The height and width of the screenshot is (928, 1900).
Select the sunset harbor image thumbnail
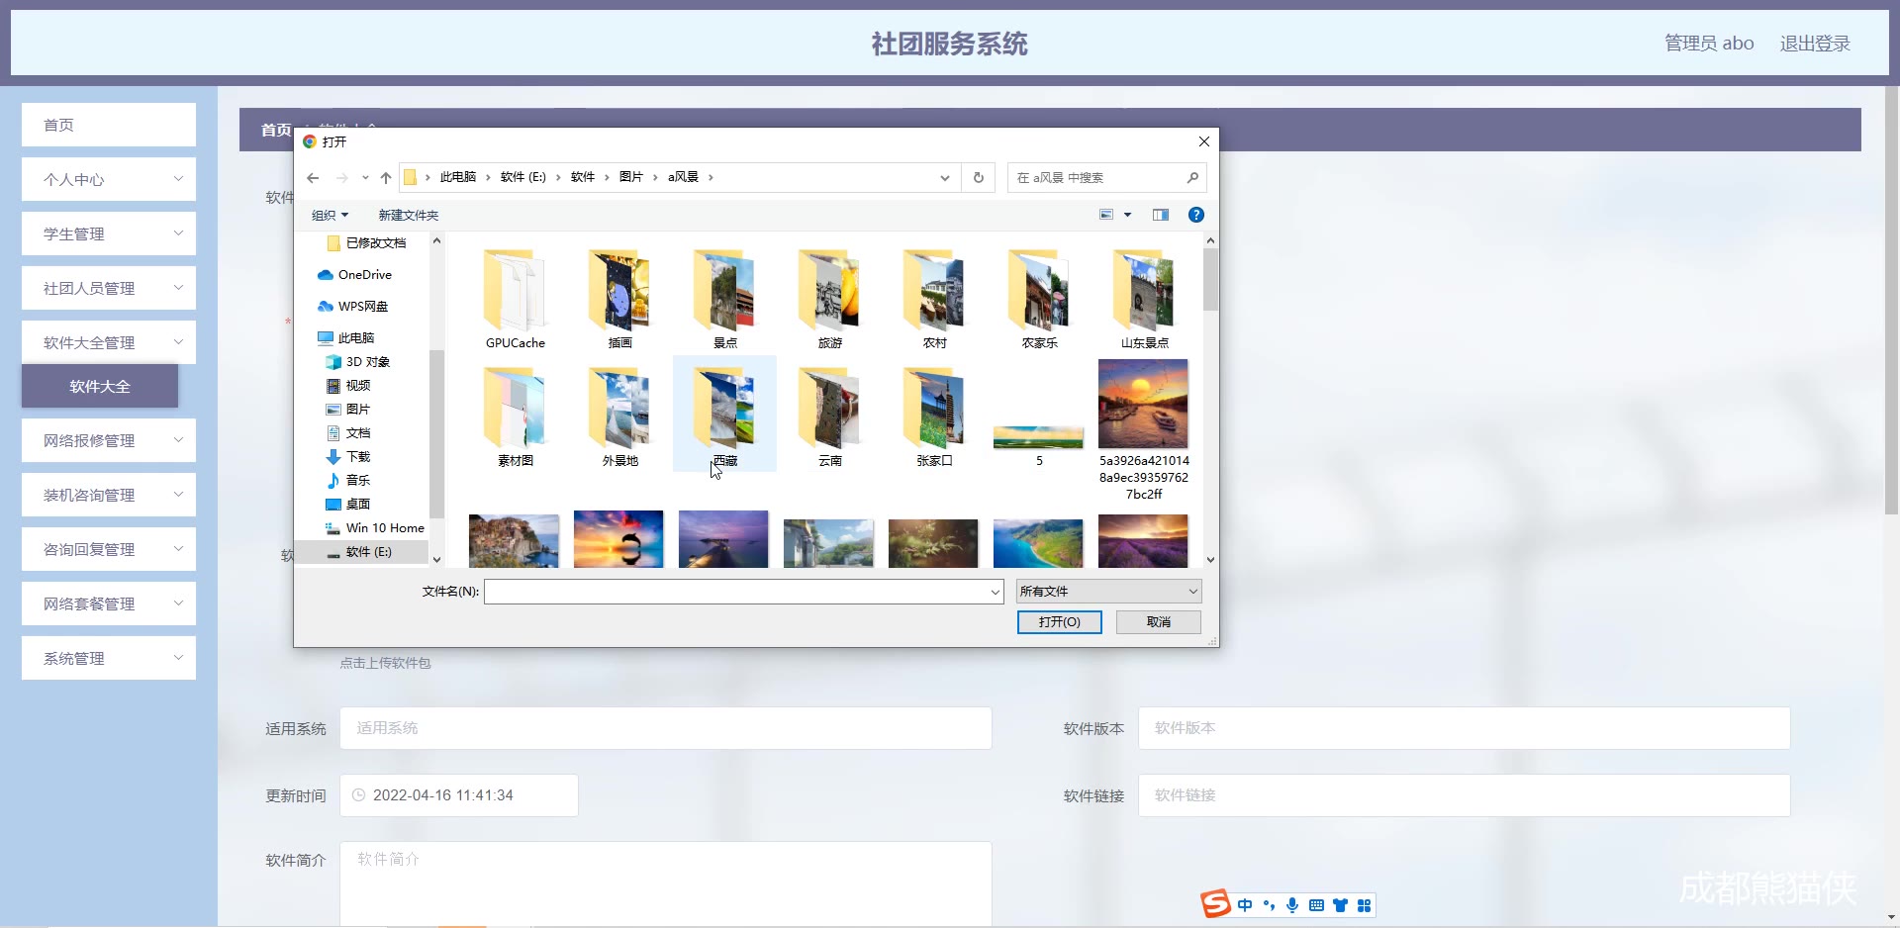click(1143, 405)
